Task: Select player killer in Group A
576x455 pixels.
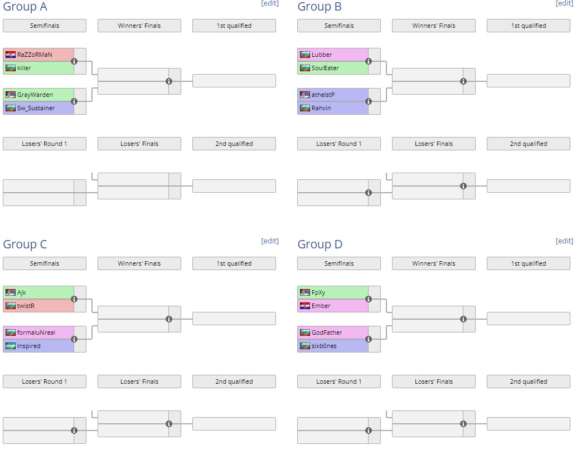Action: click(x=24, y=68)
